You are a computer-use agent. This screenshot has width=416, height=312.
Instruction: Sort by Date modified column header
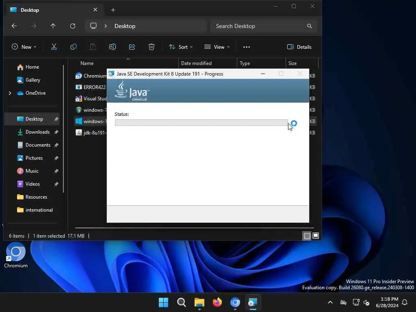[196, 63]
